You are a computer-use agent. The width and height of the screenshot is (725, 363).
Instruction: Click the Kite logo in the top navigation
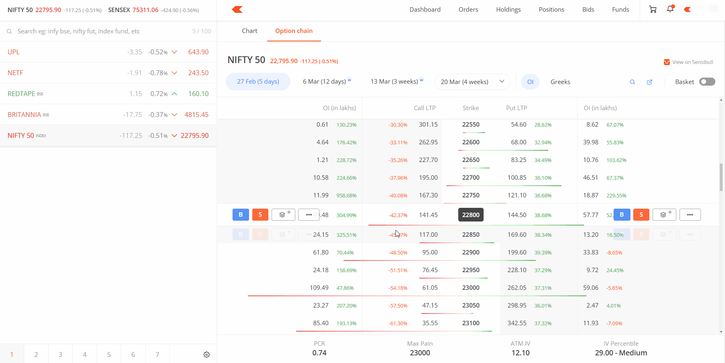pos(237,9)
